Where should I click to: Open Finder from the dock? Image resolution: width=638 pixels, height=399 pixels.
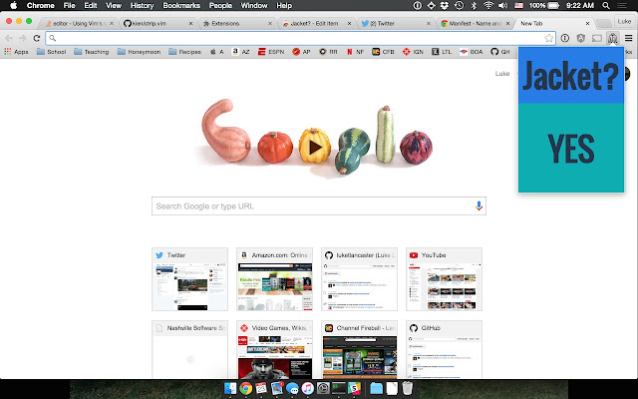[230, 388]
